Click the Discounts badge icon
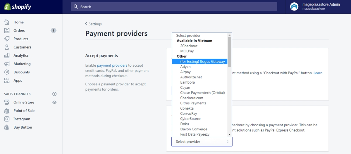The image size is (351, 154). 7,72
